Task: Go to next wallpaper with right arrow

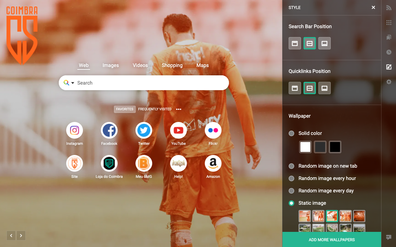Action: [21, 236]
